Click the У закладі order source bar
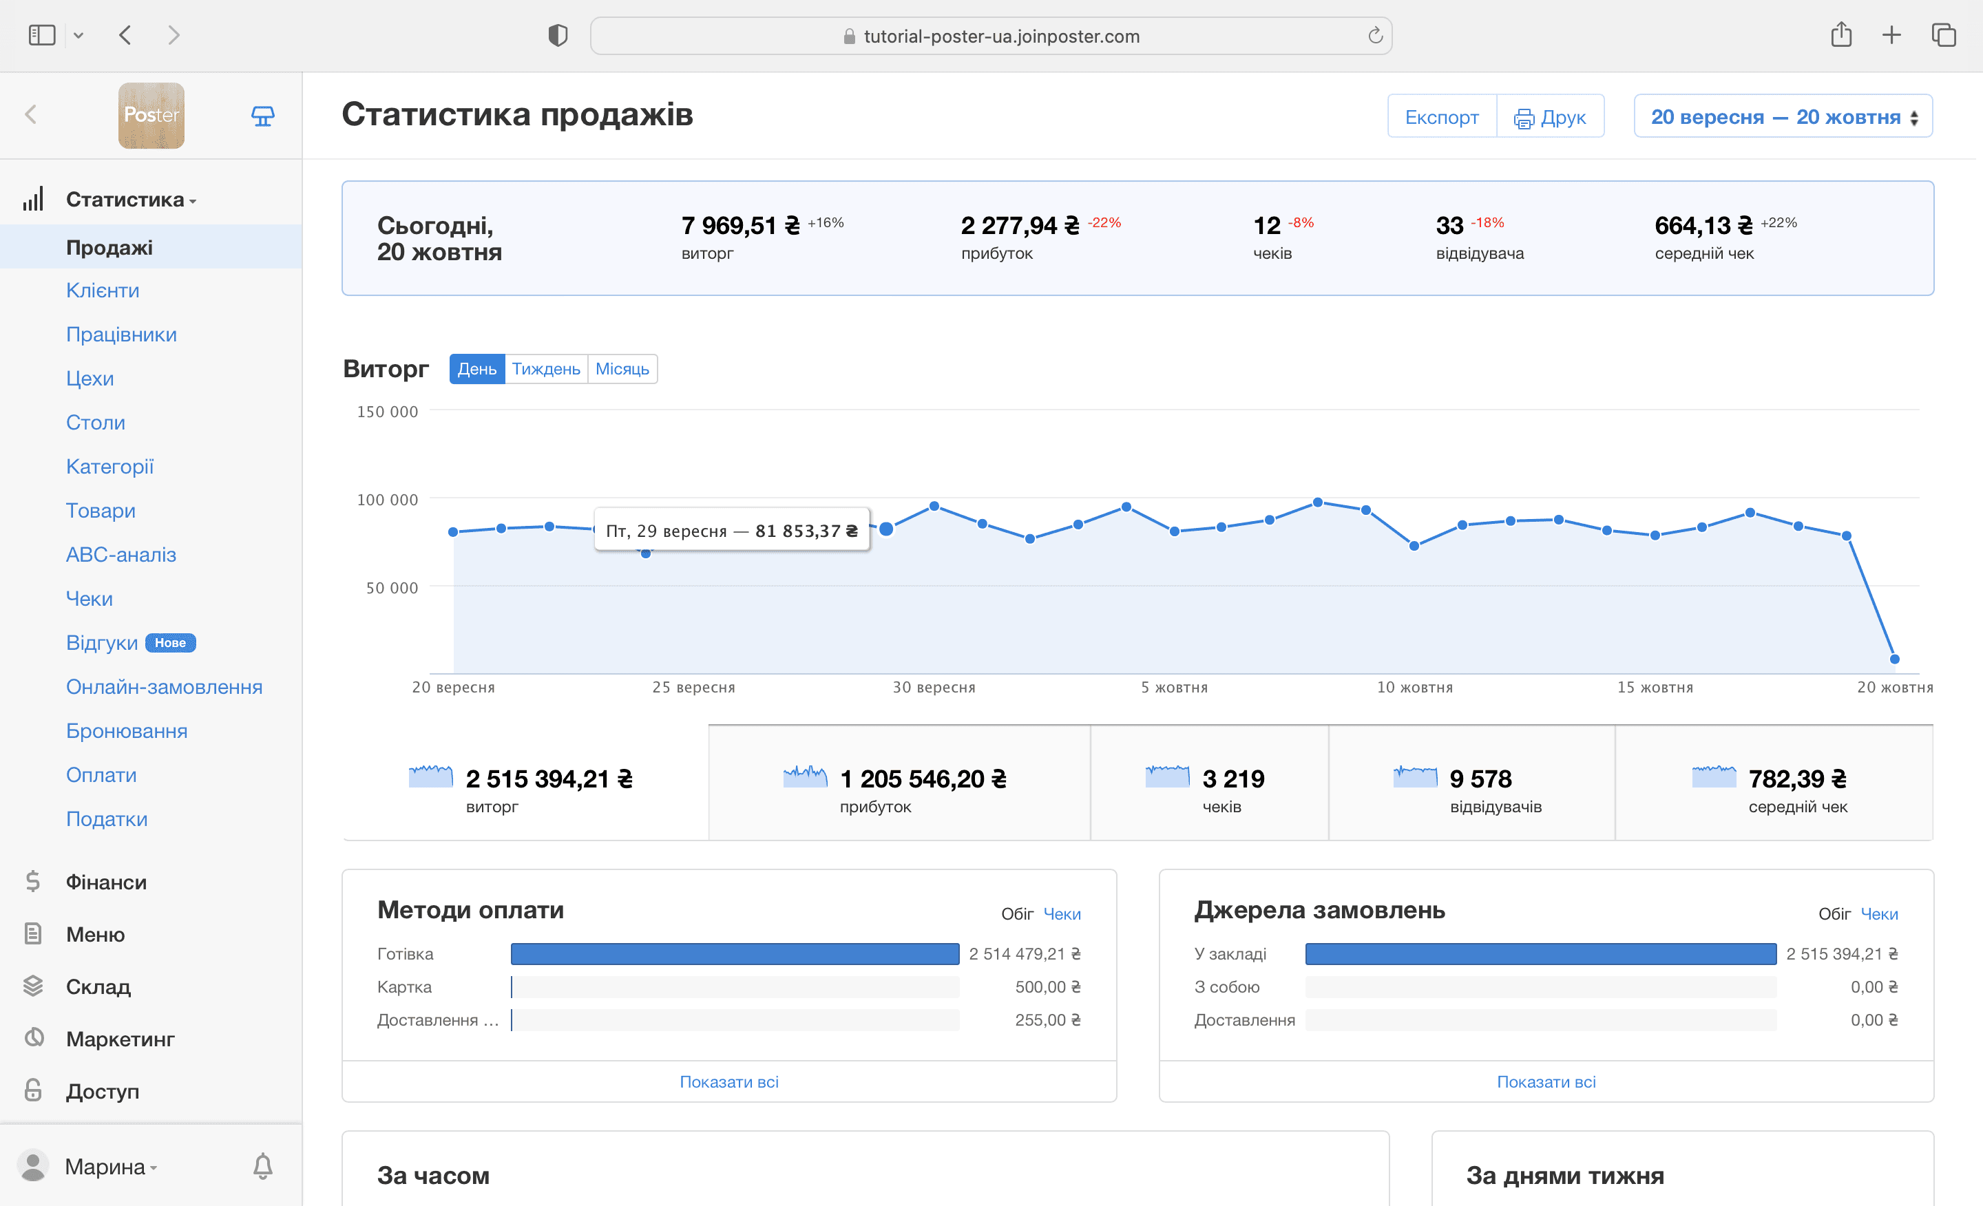1983x1206 pixels. click(x=1540, y=954)
